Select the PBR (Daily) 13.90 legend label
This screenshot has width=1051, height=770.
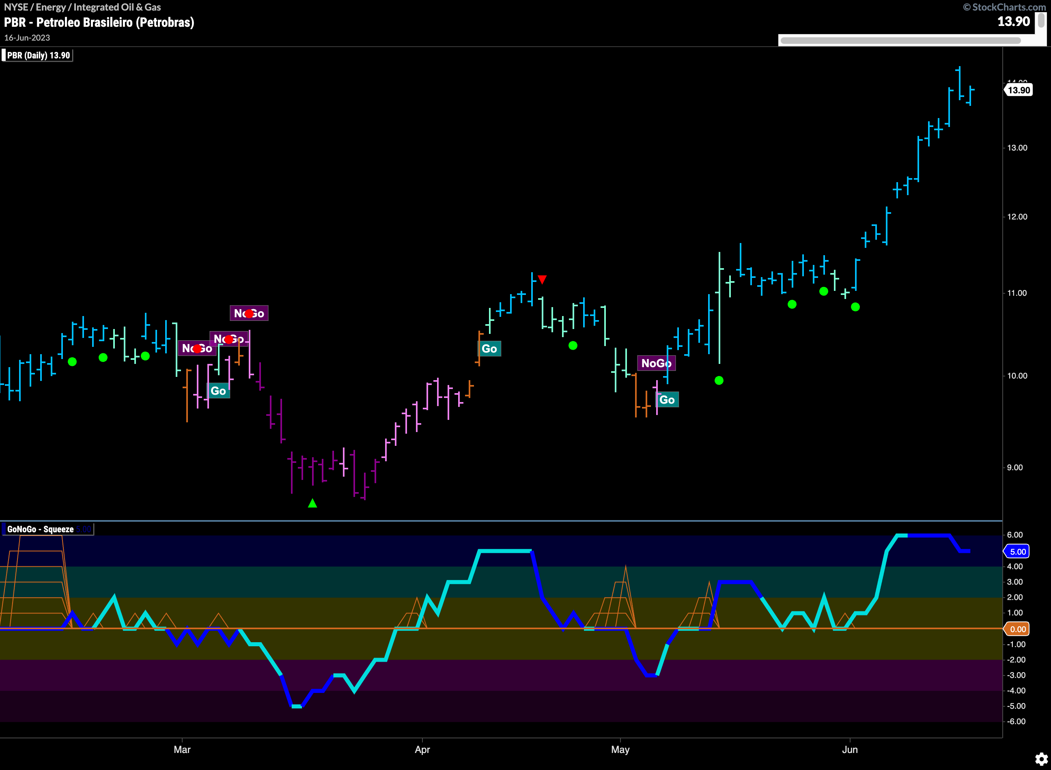click(38, 56)
